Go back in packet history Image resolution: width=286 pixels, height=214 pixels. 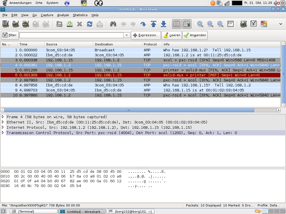[123, 24]
